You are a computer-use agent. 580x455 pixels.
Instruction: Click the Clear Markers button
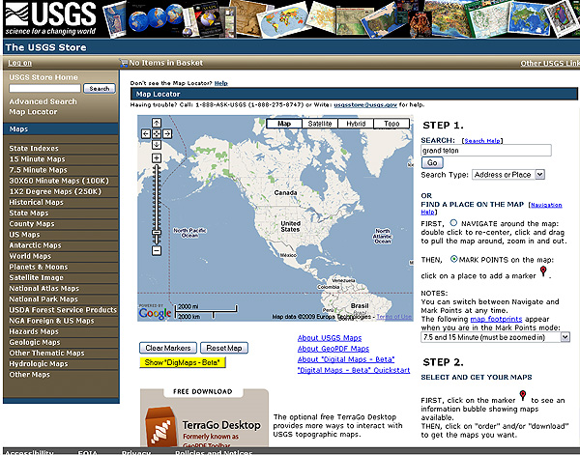pos(168,347)
